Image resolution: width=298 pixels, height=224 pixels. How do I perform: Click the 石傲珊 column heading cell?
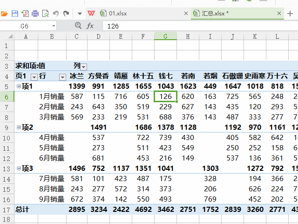pyautogui.click(x=232, y=76)
